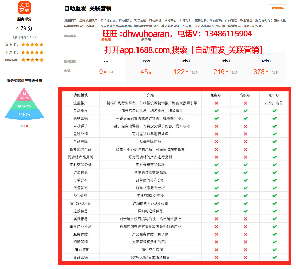Click the 高级版 column header in the table

pyautogui.click(x=245, y=95)
